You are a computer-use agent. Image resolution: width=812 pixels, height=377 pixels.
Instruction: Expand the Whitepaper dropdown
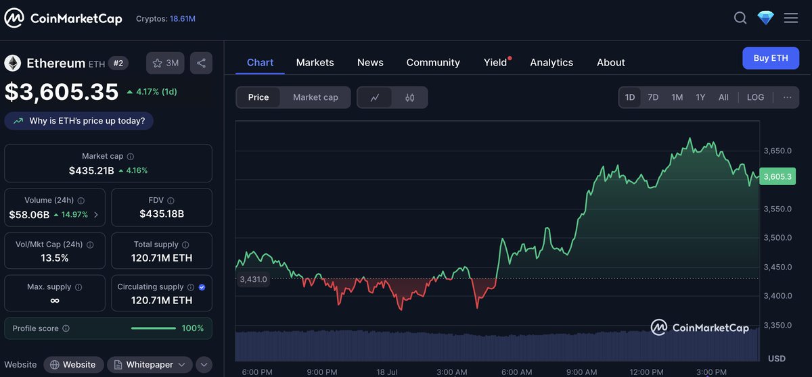[150, 365]
